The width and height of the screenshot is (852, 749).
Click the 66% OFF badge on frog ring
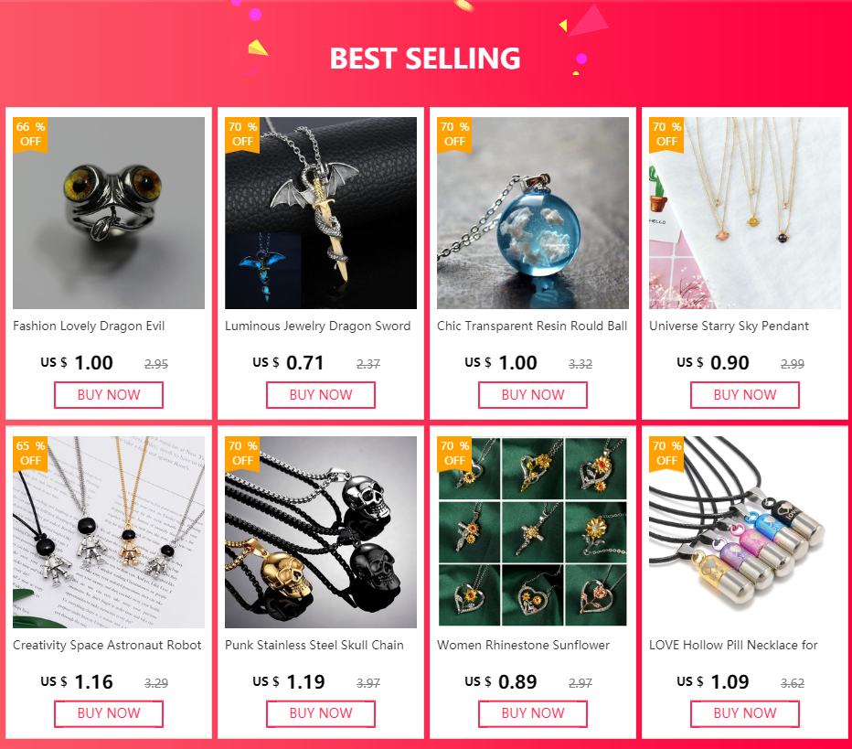[30, 134]
